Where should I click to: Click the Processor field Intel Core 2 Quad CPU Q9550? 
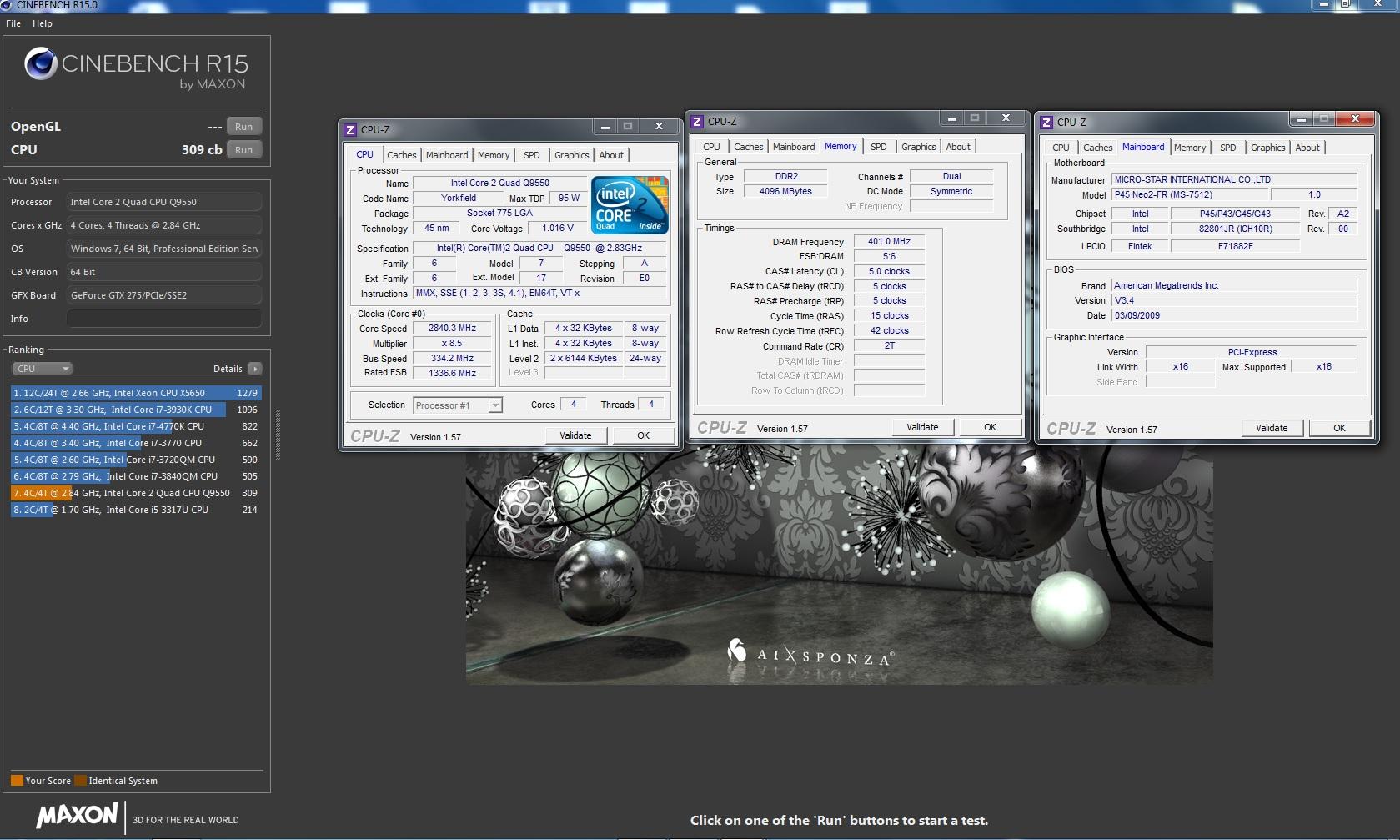click(163, 202)
